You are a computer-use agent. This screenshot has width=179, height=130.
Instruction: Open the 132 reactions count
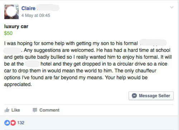(21, 123)
